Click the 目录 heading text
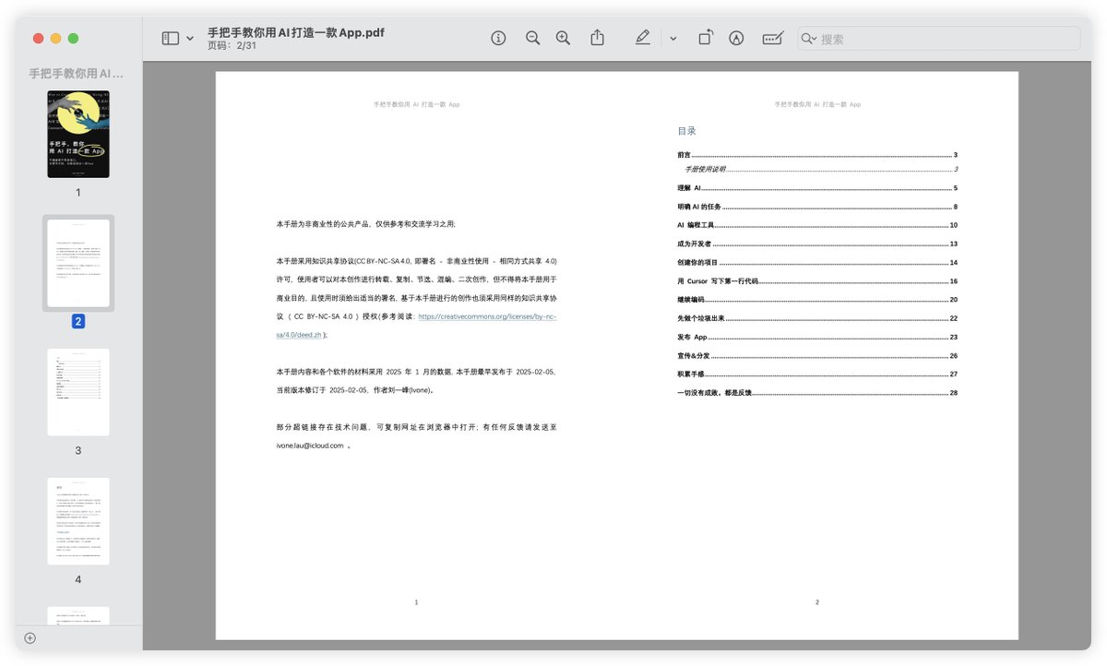The width and height of the screenshot is (1107, 666). point(686,131)
